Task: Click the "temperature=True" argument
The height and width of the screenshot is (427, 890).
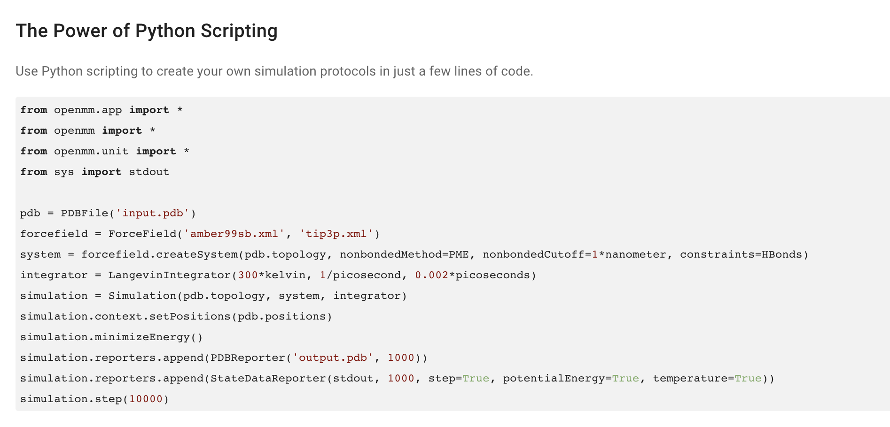Action: click(707, 379)
